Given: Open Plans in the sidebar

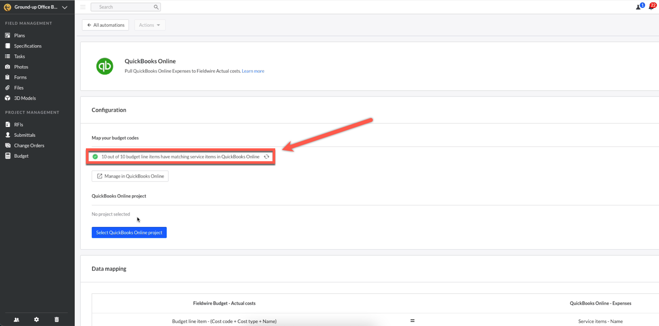Looking at the screenshot, I should pyautogui.click(x=19, y=36).
